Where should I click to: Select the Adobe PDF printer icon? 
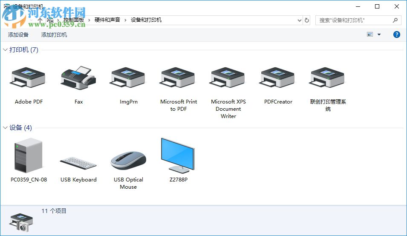point(28,78)
